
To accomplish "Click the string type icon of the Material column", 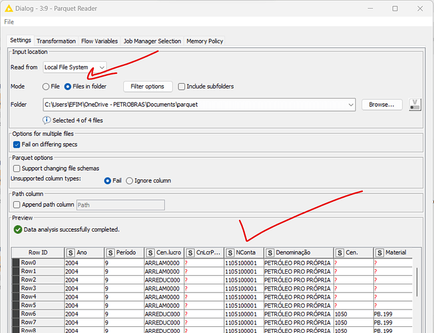I will click(379, 252).
